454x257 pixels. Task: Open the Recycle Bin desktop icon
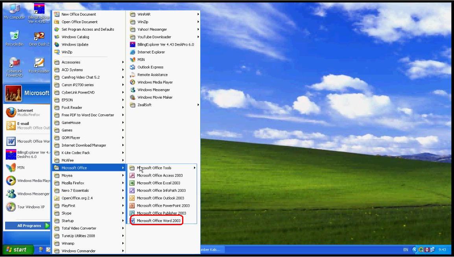[14, 38]
